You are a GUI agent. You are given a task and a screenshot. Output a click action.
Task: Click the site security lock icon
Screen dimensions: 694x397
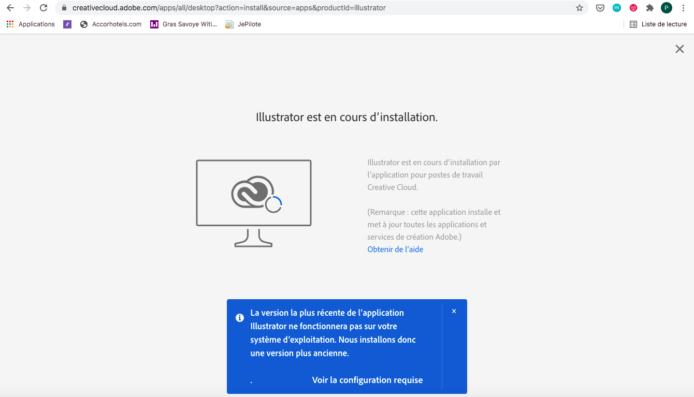[64, 8]
